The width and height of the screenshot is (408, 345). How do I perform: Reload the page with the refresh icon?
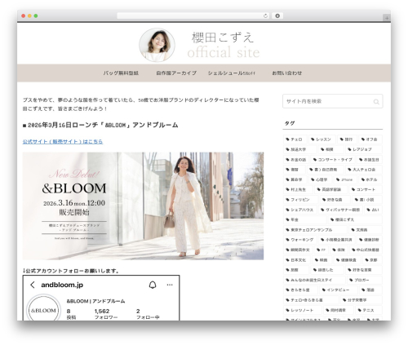(x=265, y=15)
